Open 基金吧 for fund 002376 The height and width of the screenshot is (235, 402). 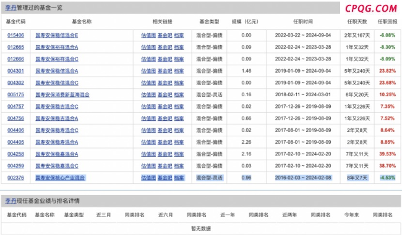click(165, 178)
